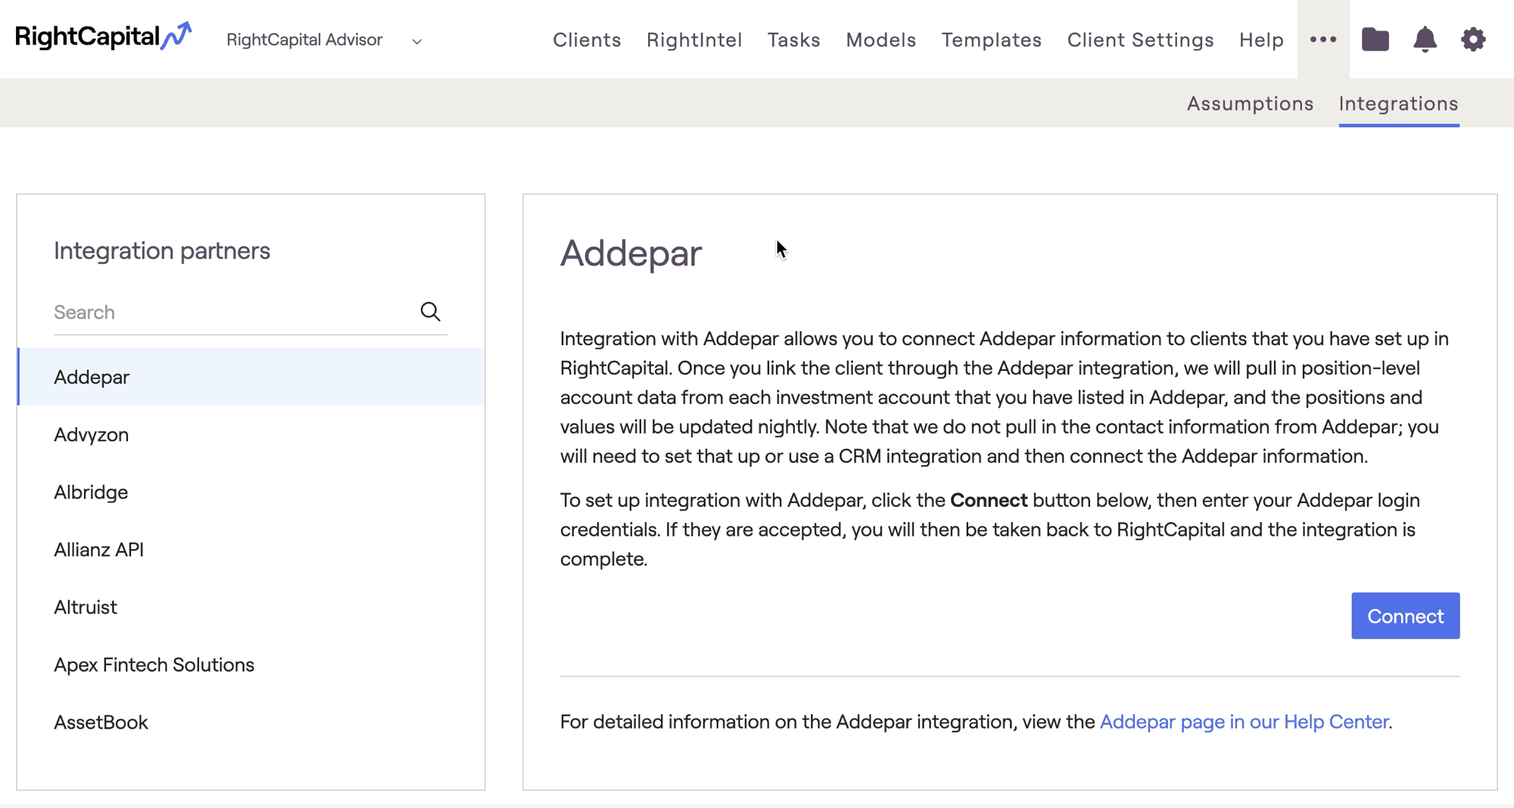Image resolution: width=1514 pixels, height=808 pixels.
Task: Open the more options ellipsis menu
Action: 1322,39
